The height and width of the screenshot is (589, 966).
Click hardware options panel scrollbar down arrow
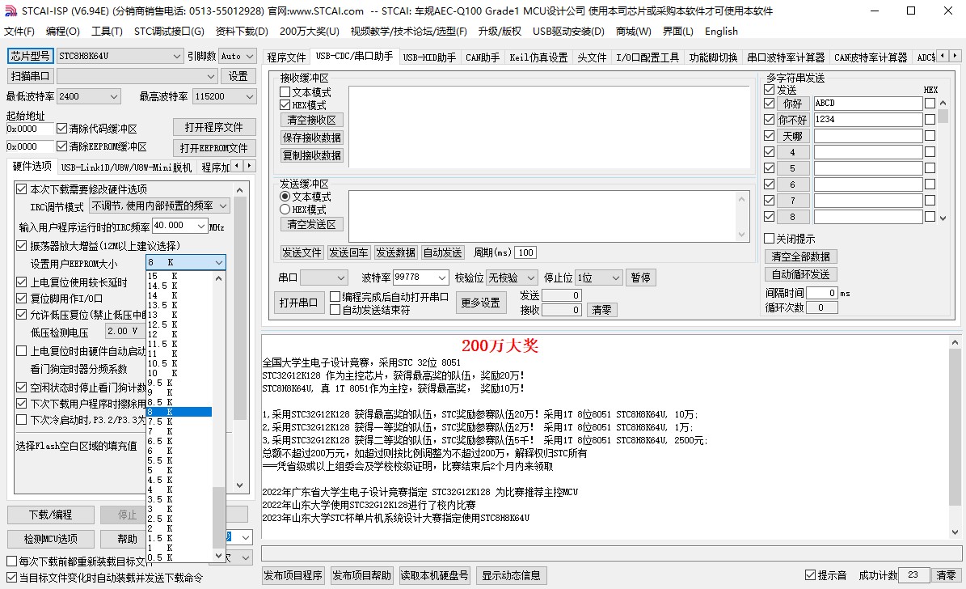tap(240, 485)
